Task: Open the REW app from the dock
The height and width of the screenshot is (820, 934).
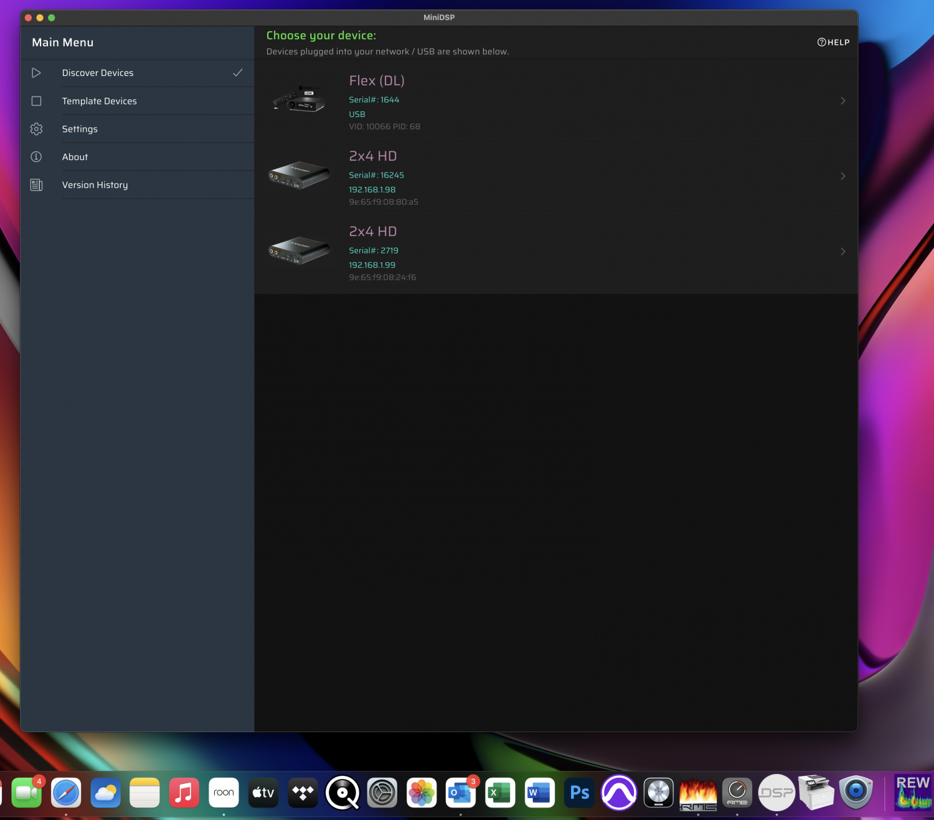Action: [913, 793]
